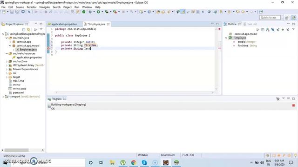Click the Collapse All icon in Project Explorer
The width and height of the screenshot is (298, 167).
pos(24,30)
